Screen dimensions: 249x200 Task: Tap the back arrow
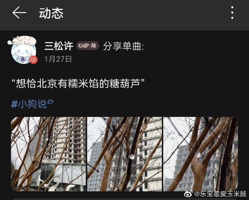[x=19, y=13]
